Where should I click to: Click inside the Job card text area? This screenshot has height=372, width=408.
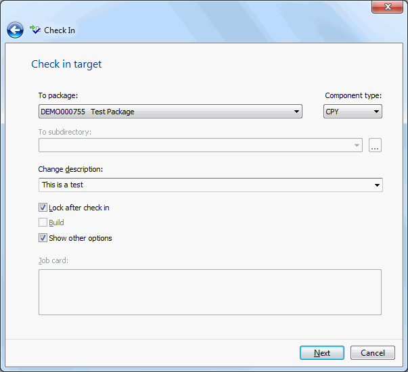coord(210,292)
